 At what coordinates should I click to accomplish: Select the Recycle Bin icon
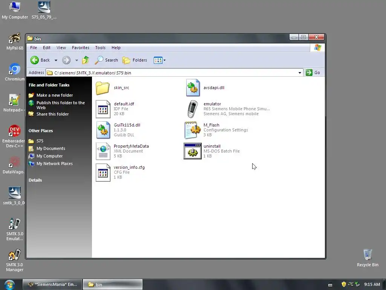coord(368,258)
